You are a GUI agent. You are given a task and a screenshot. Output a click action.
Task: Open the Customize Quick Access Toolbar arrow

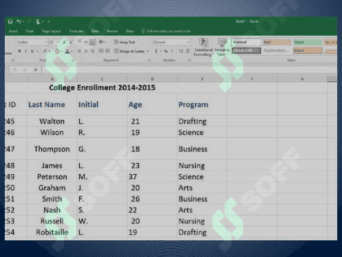coord(48,21)
